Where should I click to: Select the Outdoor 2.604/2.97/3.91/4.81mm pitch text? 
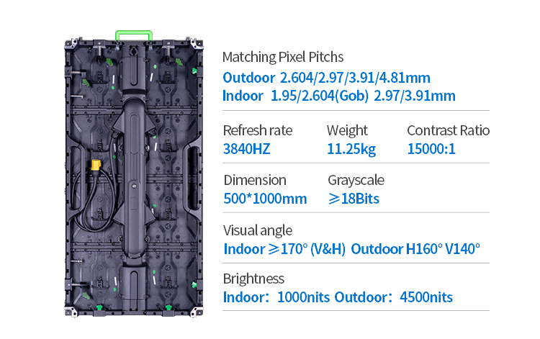click(x=326, y=78)
